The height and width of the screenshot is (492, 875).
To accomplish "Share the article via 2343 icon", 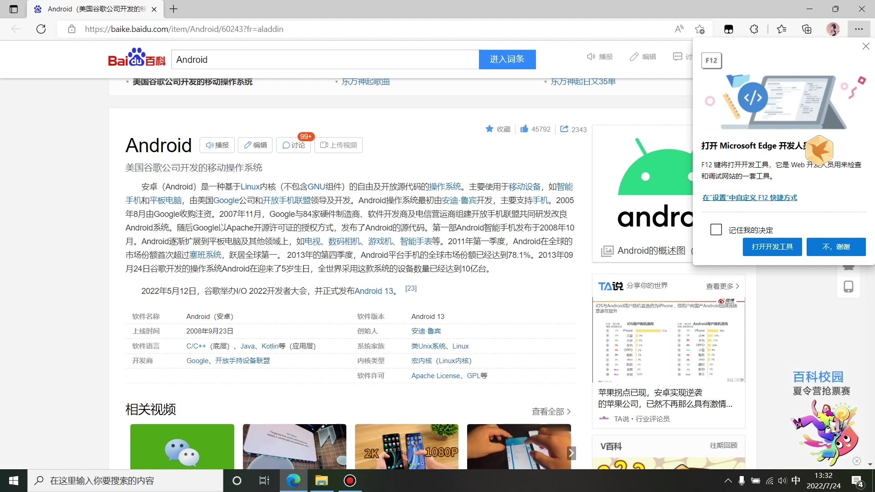I will click(x=564, y=129).
